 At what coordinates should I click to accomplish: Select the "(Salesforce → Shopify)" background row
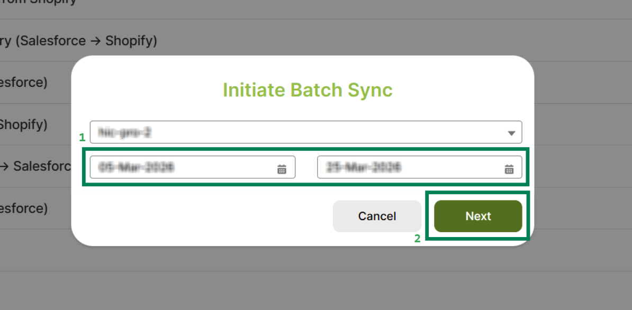[x=79, y=41]
